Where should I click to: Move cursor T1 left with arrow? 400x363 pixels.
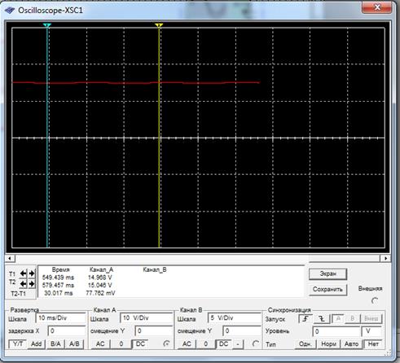tap(24, 273)
